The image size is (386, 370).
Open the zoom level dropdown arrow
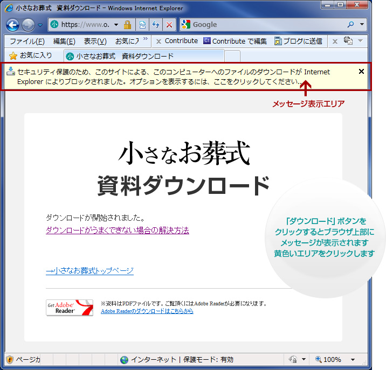tap(353, 360)
